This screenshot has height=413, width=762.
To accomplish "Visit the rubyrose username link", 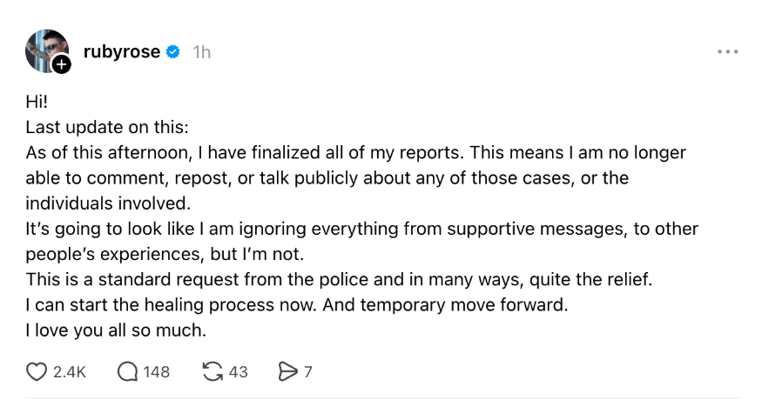I will click(122, 52).
